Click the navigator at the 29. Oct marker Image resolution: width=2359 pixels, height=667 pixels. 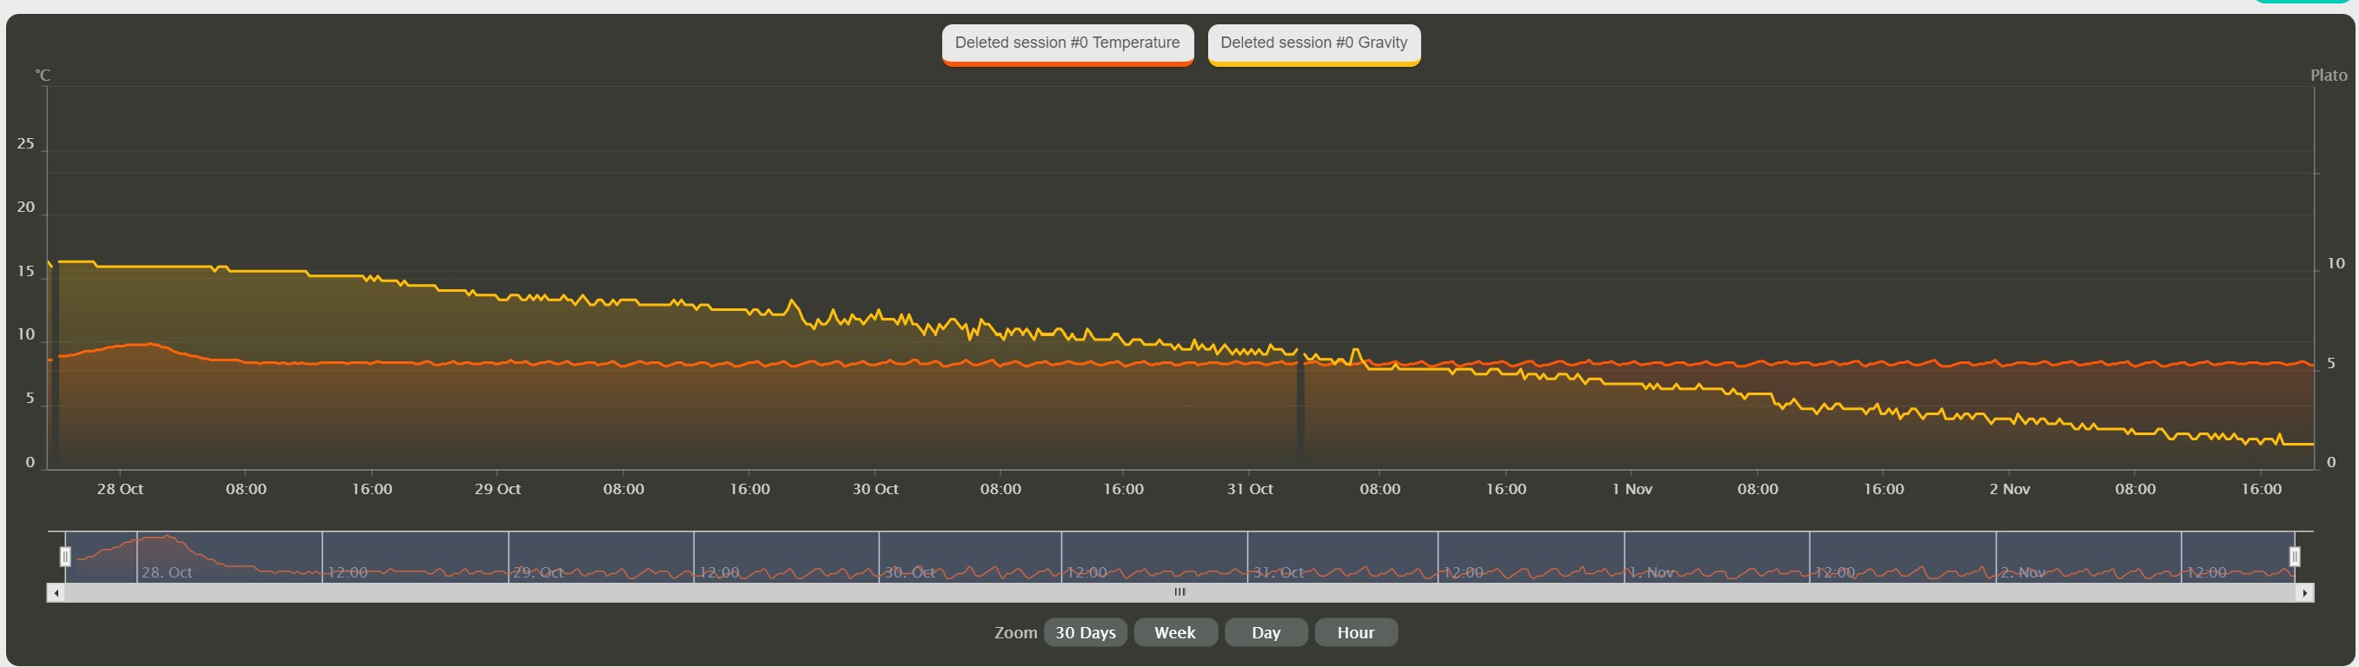click(537, 572)
